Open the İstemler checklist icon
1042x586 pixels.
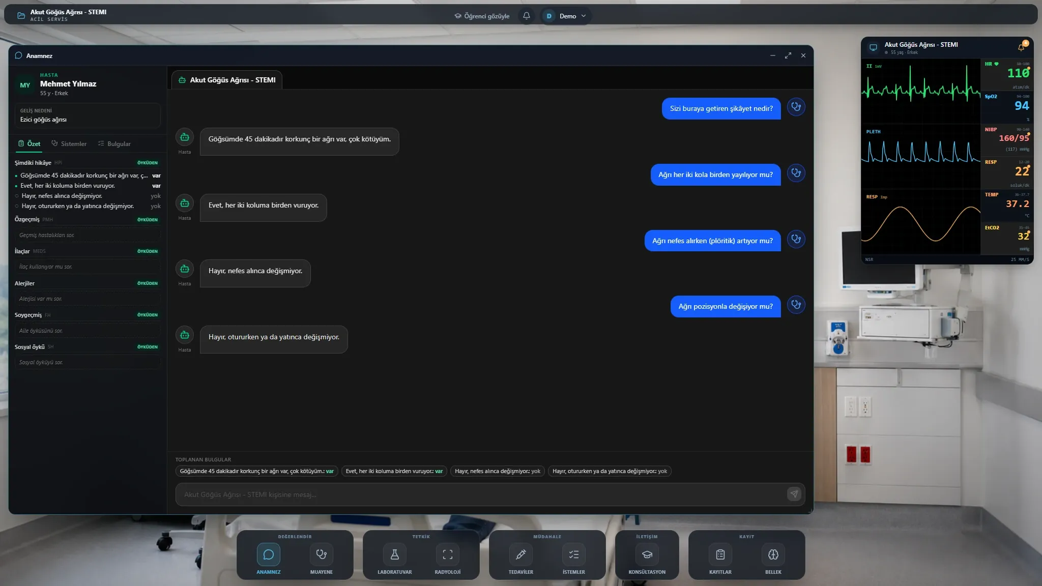click(x=573, y=559)
